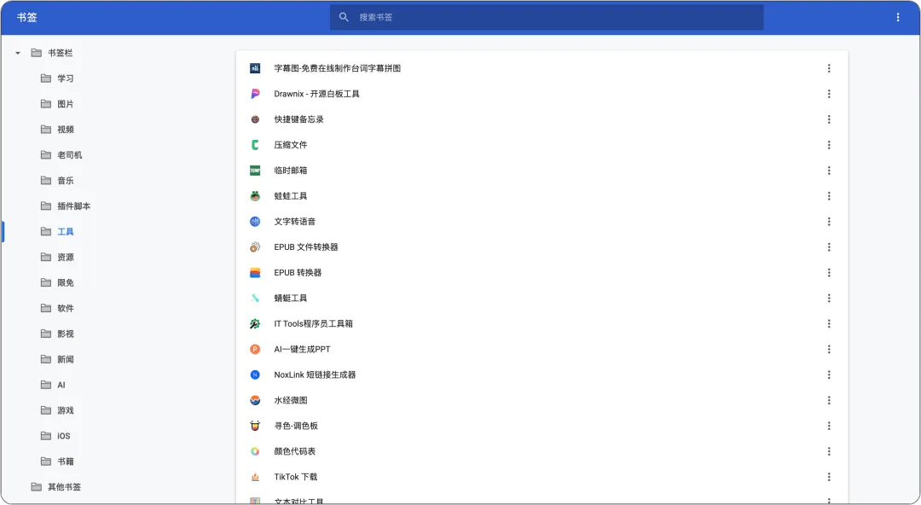
Task: Click the 搜索书签 search field
Action: [547, 17]
